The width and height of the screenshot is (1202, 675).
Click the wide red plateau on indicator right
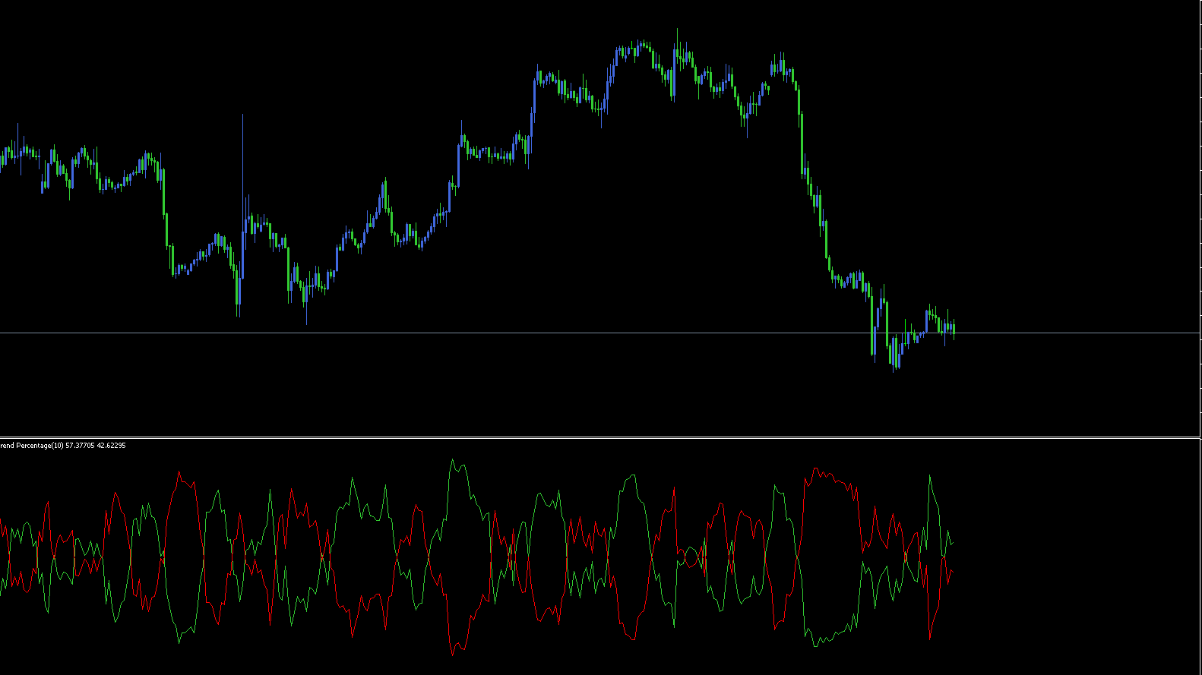coord(828,476)
